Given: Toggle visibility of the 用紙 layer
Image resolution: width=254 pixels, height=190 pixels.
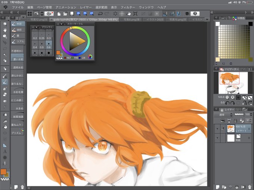Looking at the screenshot, I should (217, 138).
